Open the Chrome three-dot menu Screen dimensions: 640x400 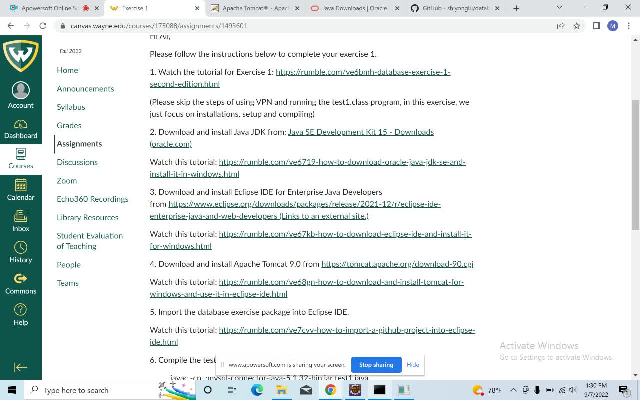(x=629, y=26)
